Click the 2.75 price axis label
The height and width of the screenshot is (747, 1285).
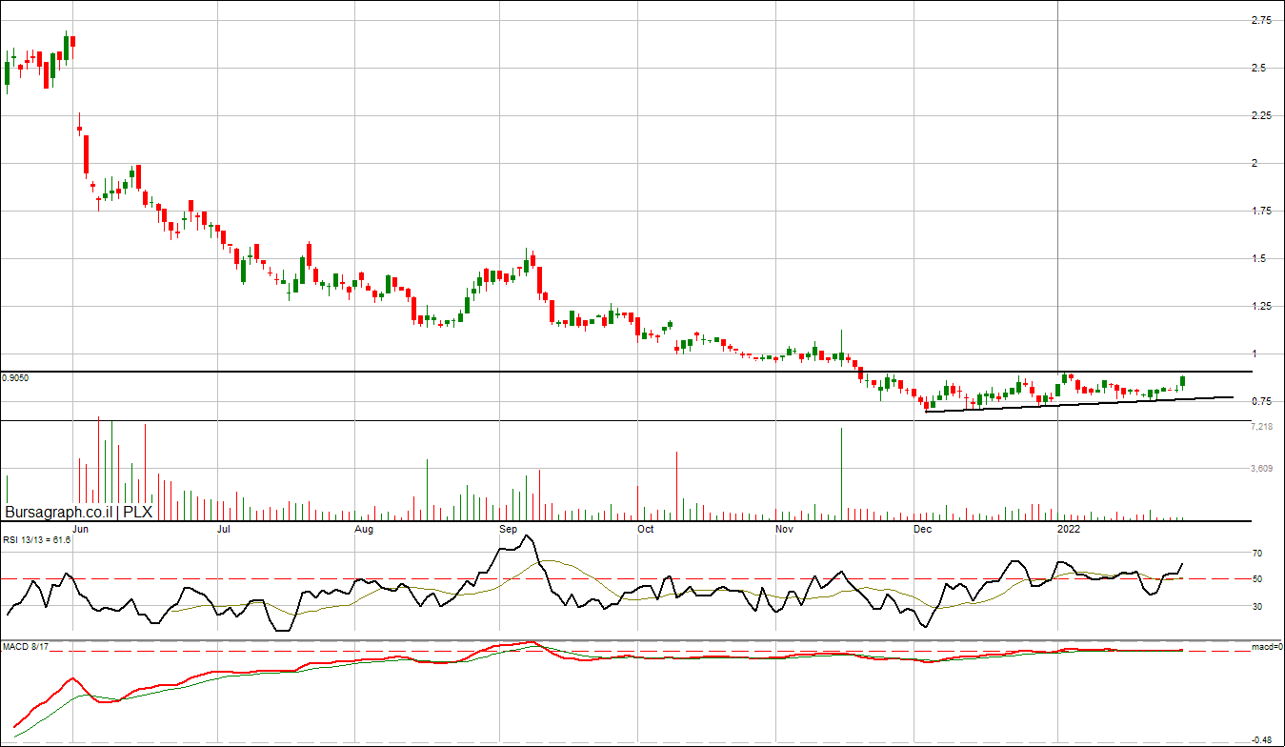(1259, 20)
